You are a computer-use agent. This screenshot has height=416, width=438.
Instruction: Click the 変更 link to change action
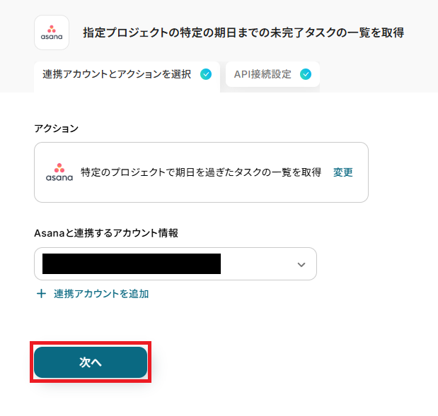[342, 172]
